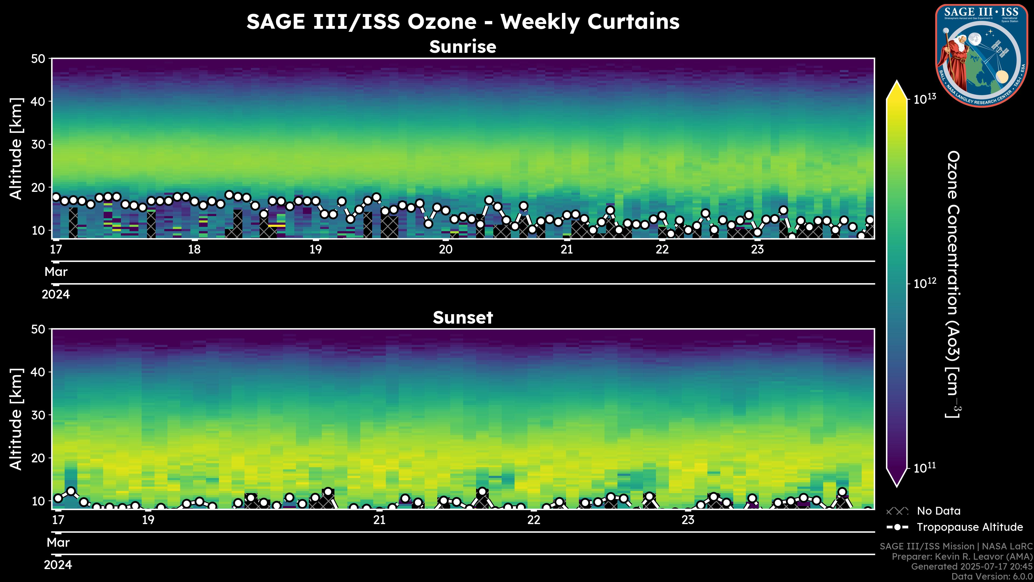
Task: Click the Sunset chart title
Action: pyautogui.click(x=462, y=318)
